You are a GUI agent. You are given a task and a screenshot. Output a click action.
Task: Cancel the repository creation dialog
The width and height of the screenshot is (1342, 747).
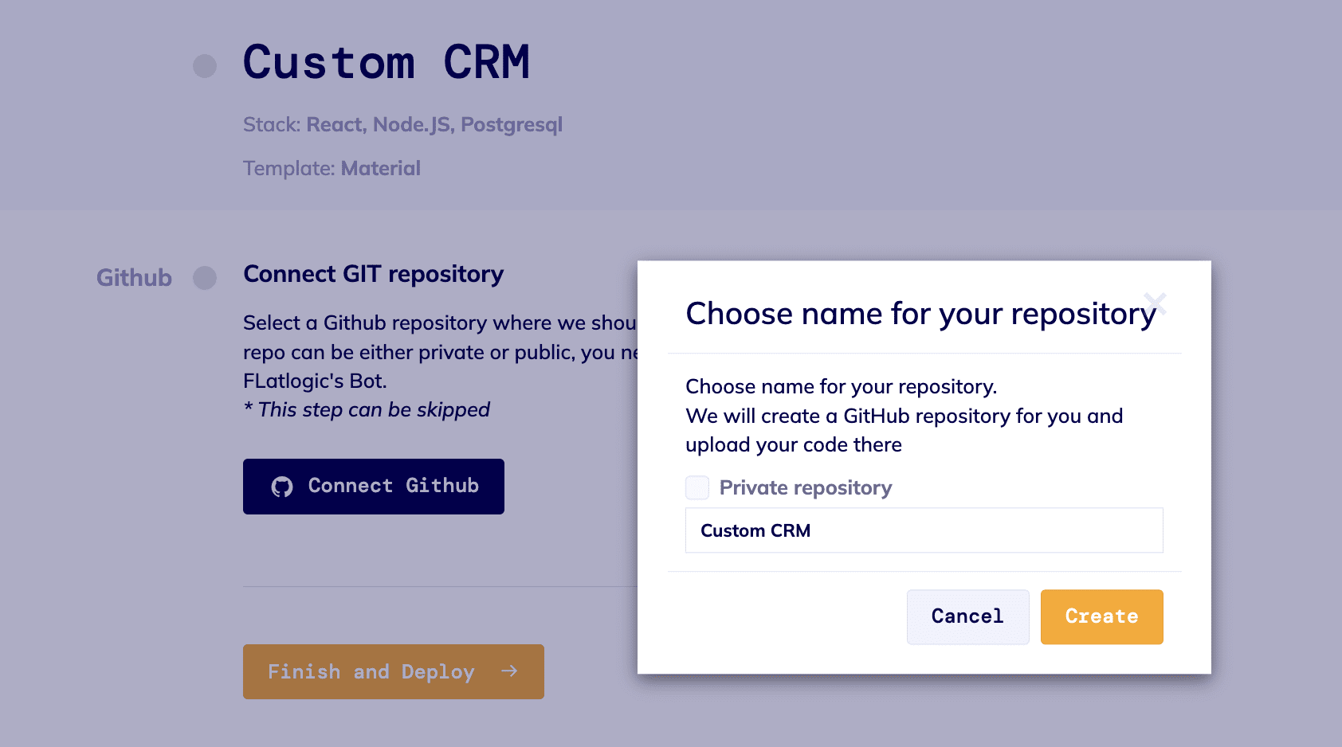[967, 616]
